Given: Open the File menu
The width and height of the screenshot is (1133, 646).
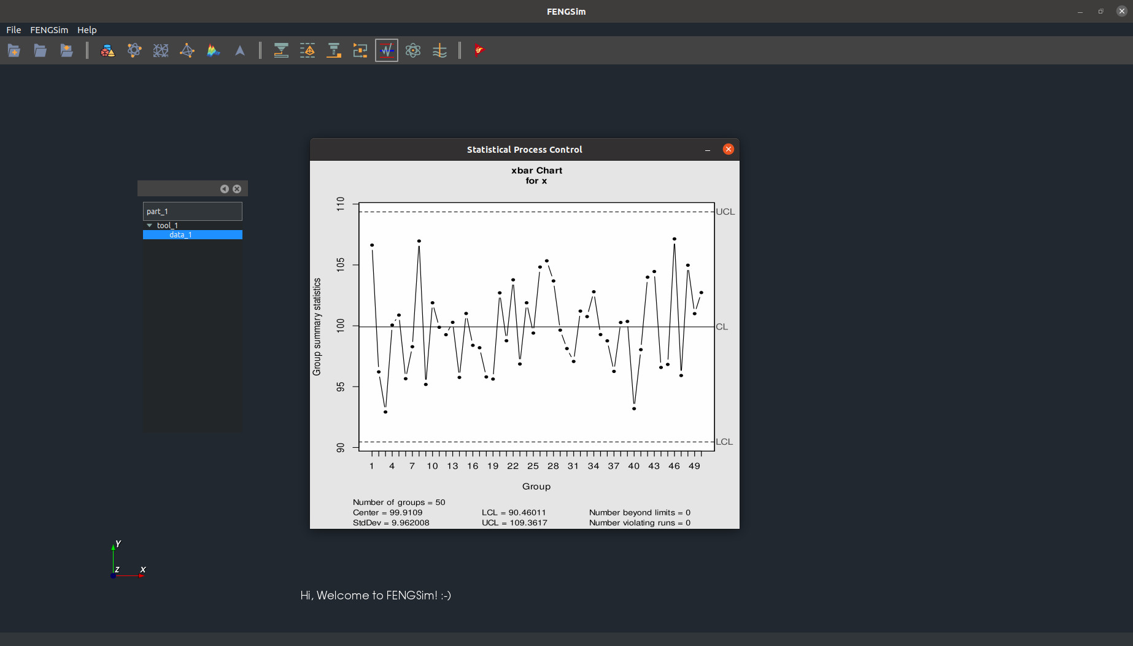Looking at the screenshot, I should tap(14, 30).
